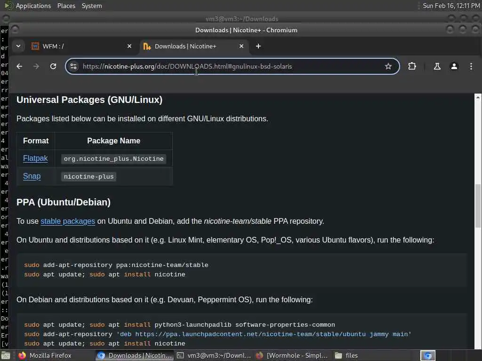This screenshot has height=361, width=482.
Task: Open a new tab with plus button
Action: click(x=258, y=46)
